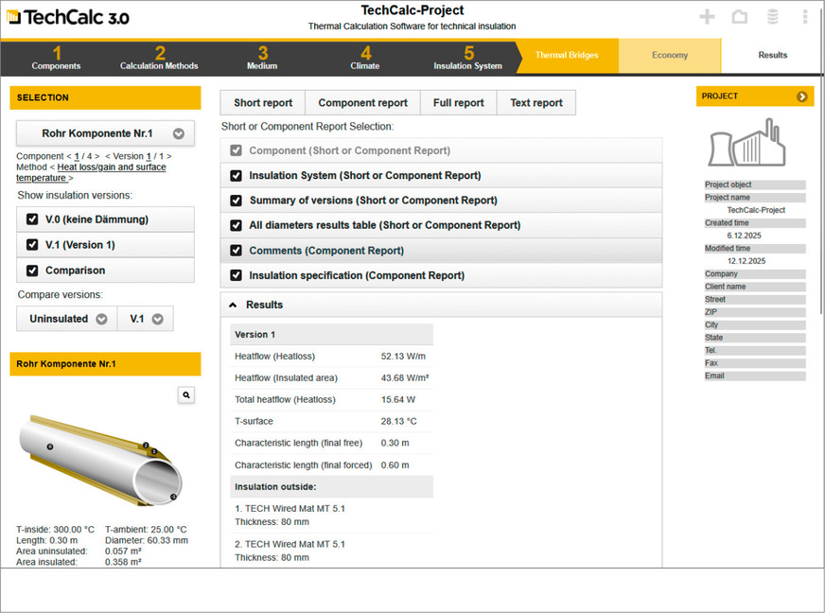
Task: Click the Heatflow (Insulated area) 43.68 W/m² value
Action: 405,377
